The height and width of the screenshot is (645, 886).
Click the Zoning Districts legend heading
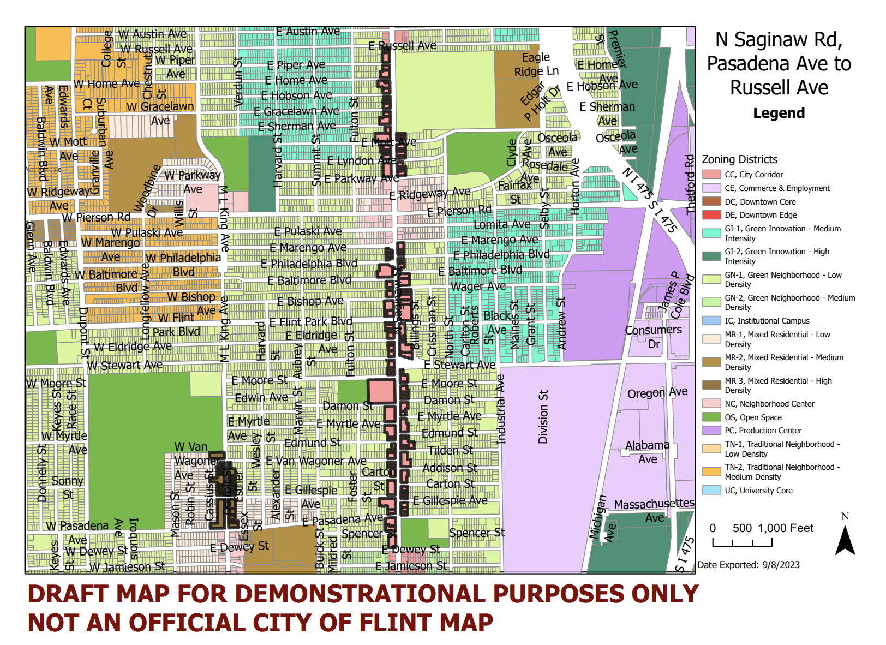pyautogui.click(x=739, y=159)
